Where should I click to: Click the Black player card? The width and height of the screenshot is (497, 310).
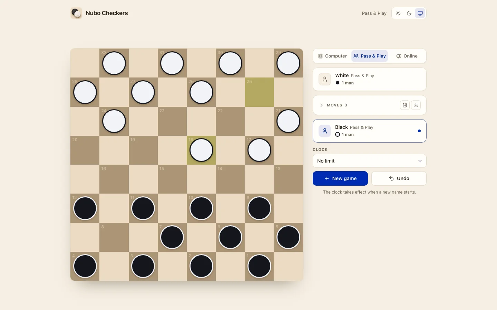point(370,131)
